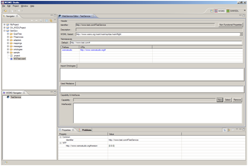This screenshot has width=248, height=166.
Task: Close the WebService Editor - TestService tab
Action: [93, 16]
